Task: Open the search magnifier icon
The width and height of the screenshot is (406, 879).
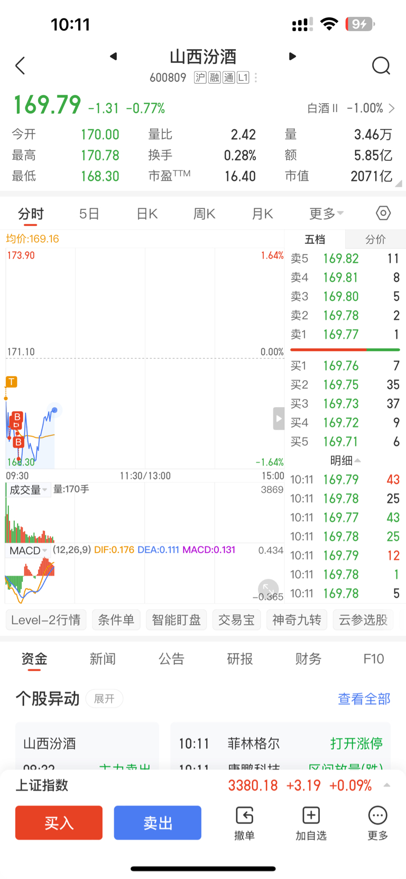Action: tap(381, 66)
